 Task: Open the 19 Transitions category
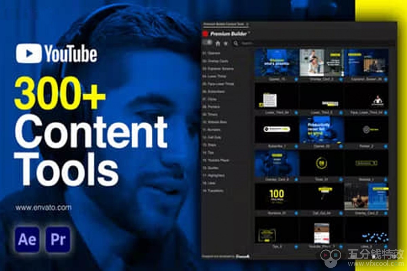(213, 191)
